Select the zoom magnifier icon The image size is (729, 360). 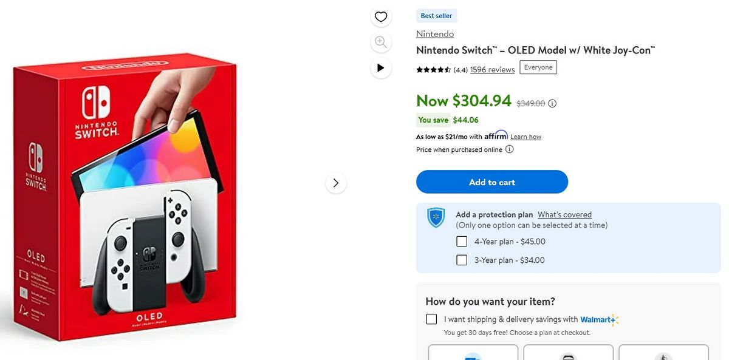click(381, 42)
